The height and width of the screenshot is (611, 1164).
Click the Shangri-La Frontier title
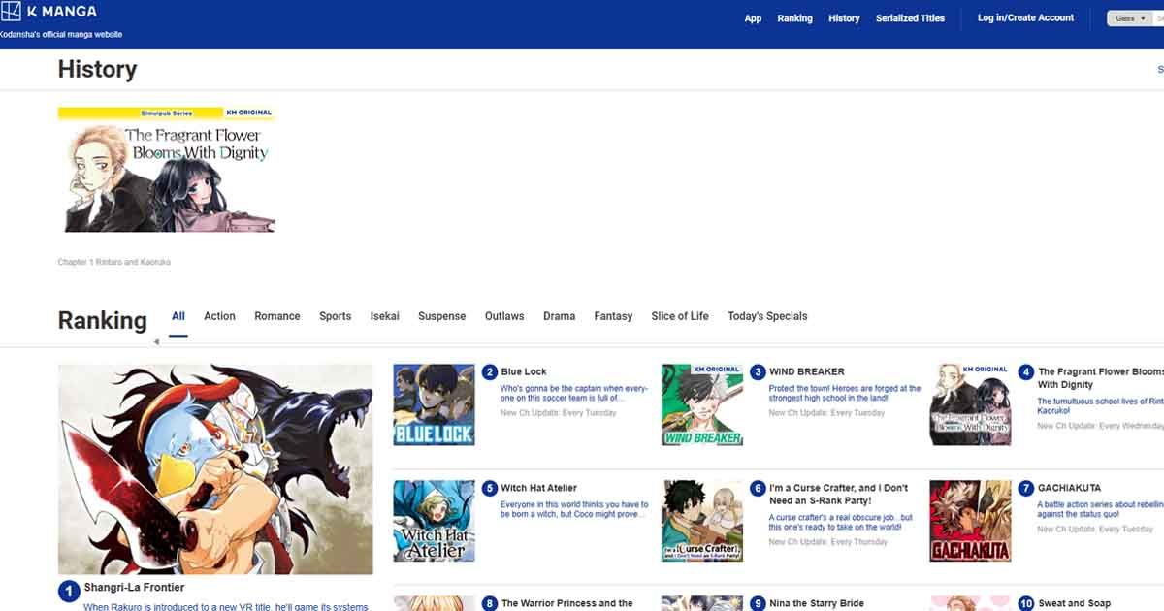[134, 588]
